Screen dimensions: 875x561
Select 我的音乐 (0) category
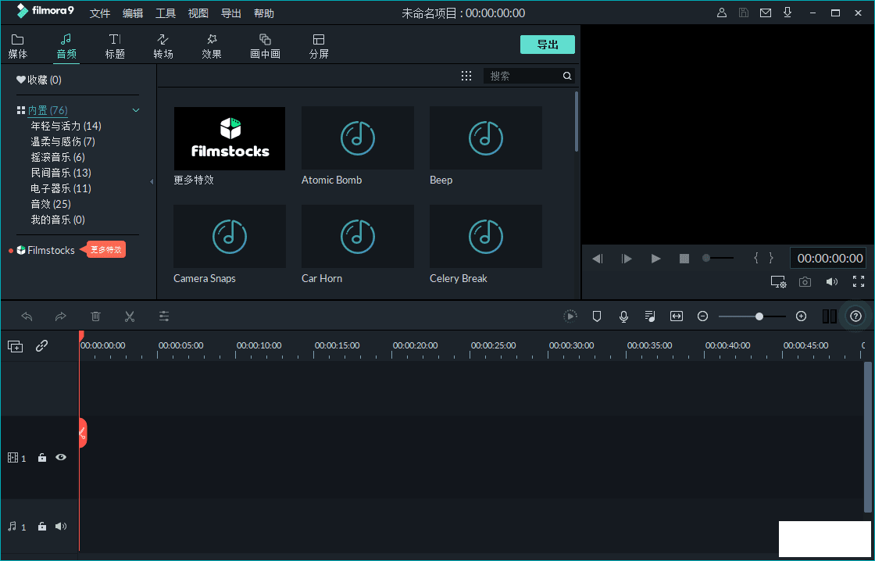coord(58,220)
